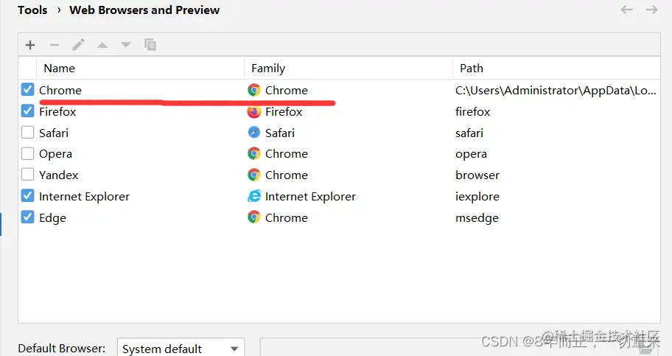Enable the Opera browser checkbox
The height and width of the screenshot is (356, 672).
coord(27,153)
